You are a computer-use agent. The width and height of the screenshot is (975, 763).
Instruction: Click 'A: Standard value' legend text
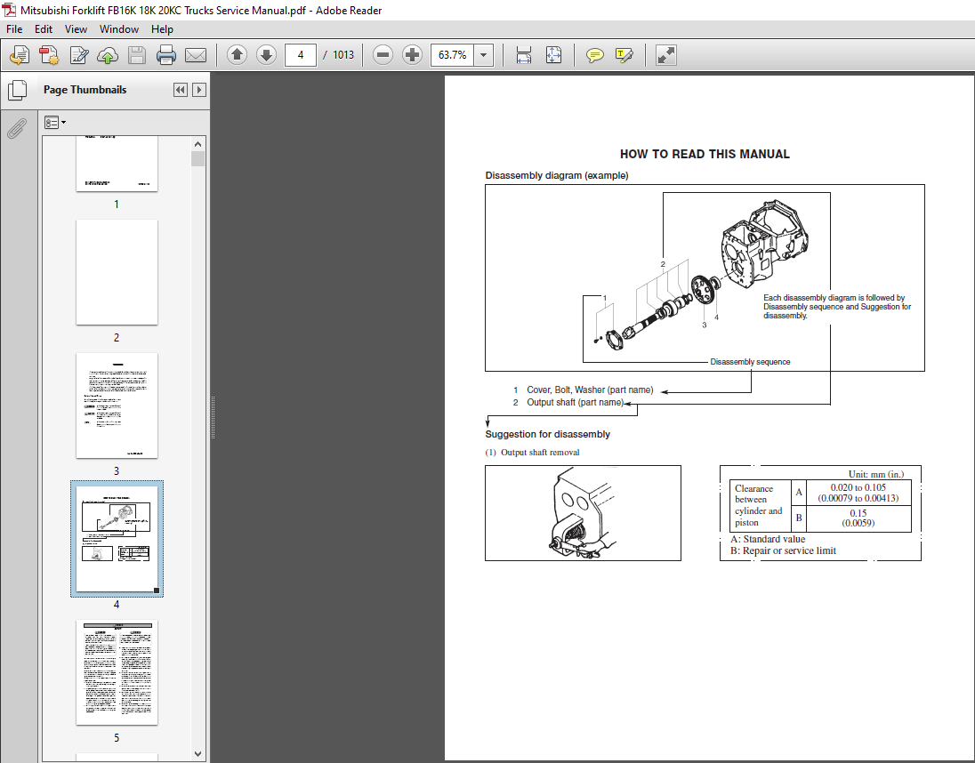pyautogui.click(x=768, y=539)
